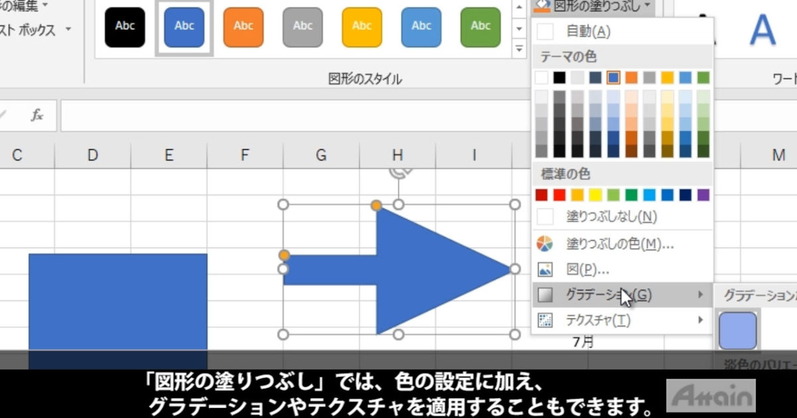Click the Shape Fill (図形の塗りつぶし) paint bucket icon
This screenshot has width=797, height=418.
541,5
